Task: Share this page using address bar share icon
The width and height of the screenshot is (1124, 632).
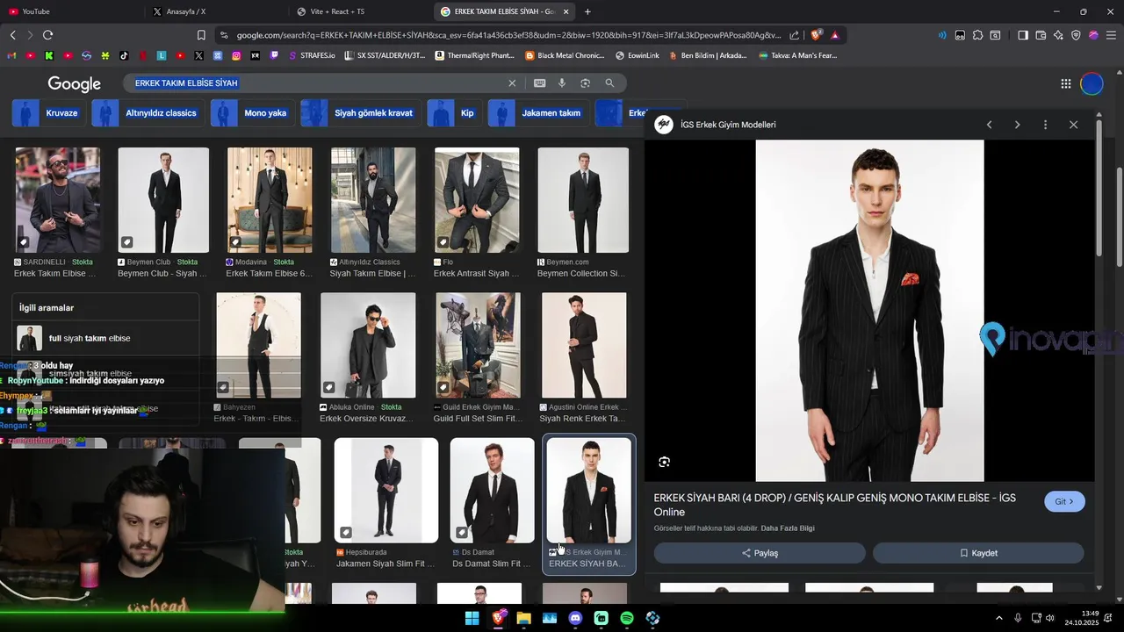Action: 795,35
